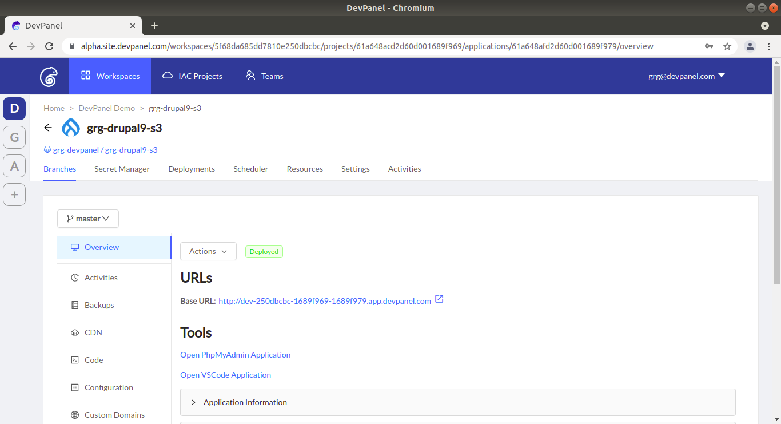Open the master branch dropdown
Image resolution: width=781 pixels, height=424 pixels.
coord(88,219)
